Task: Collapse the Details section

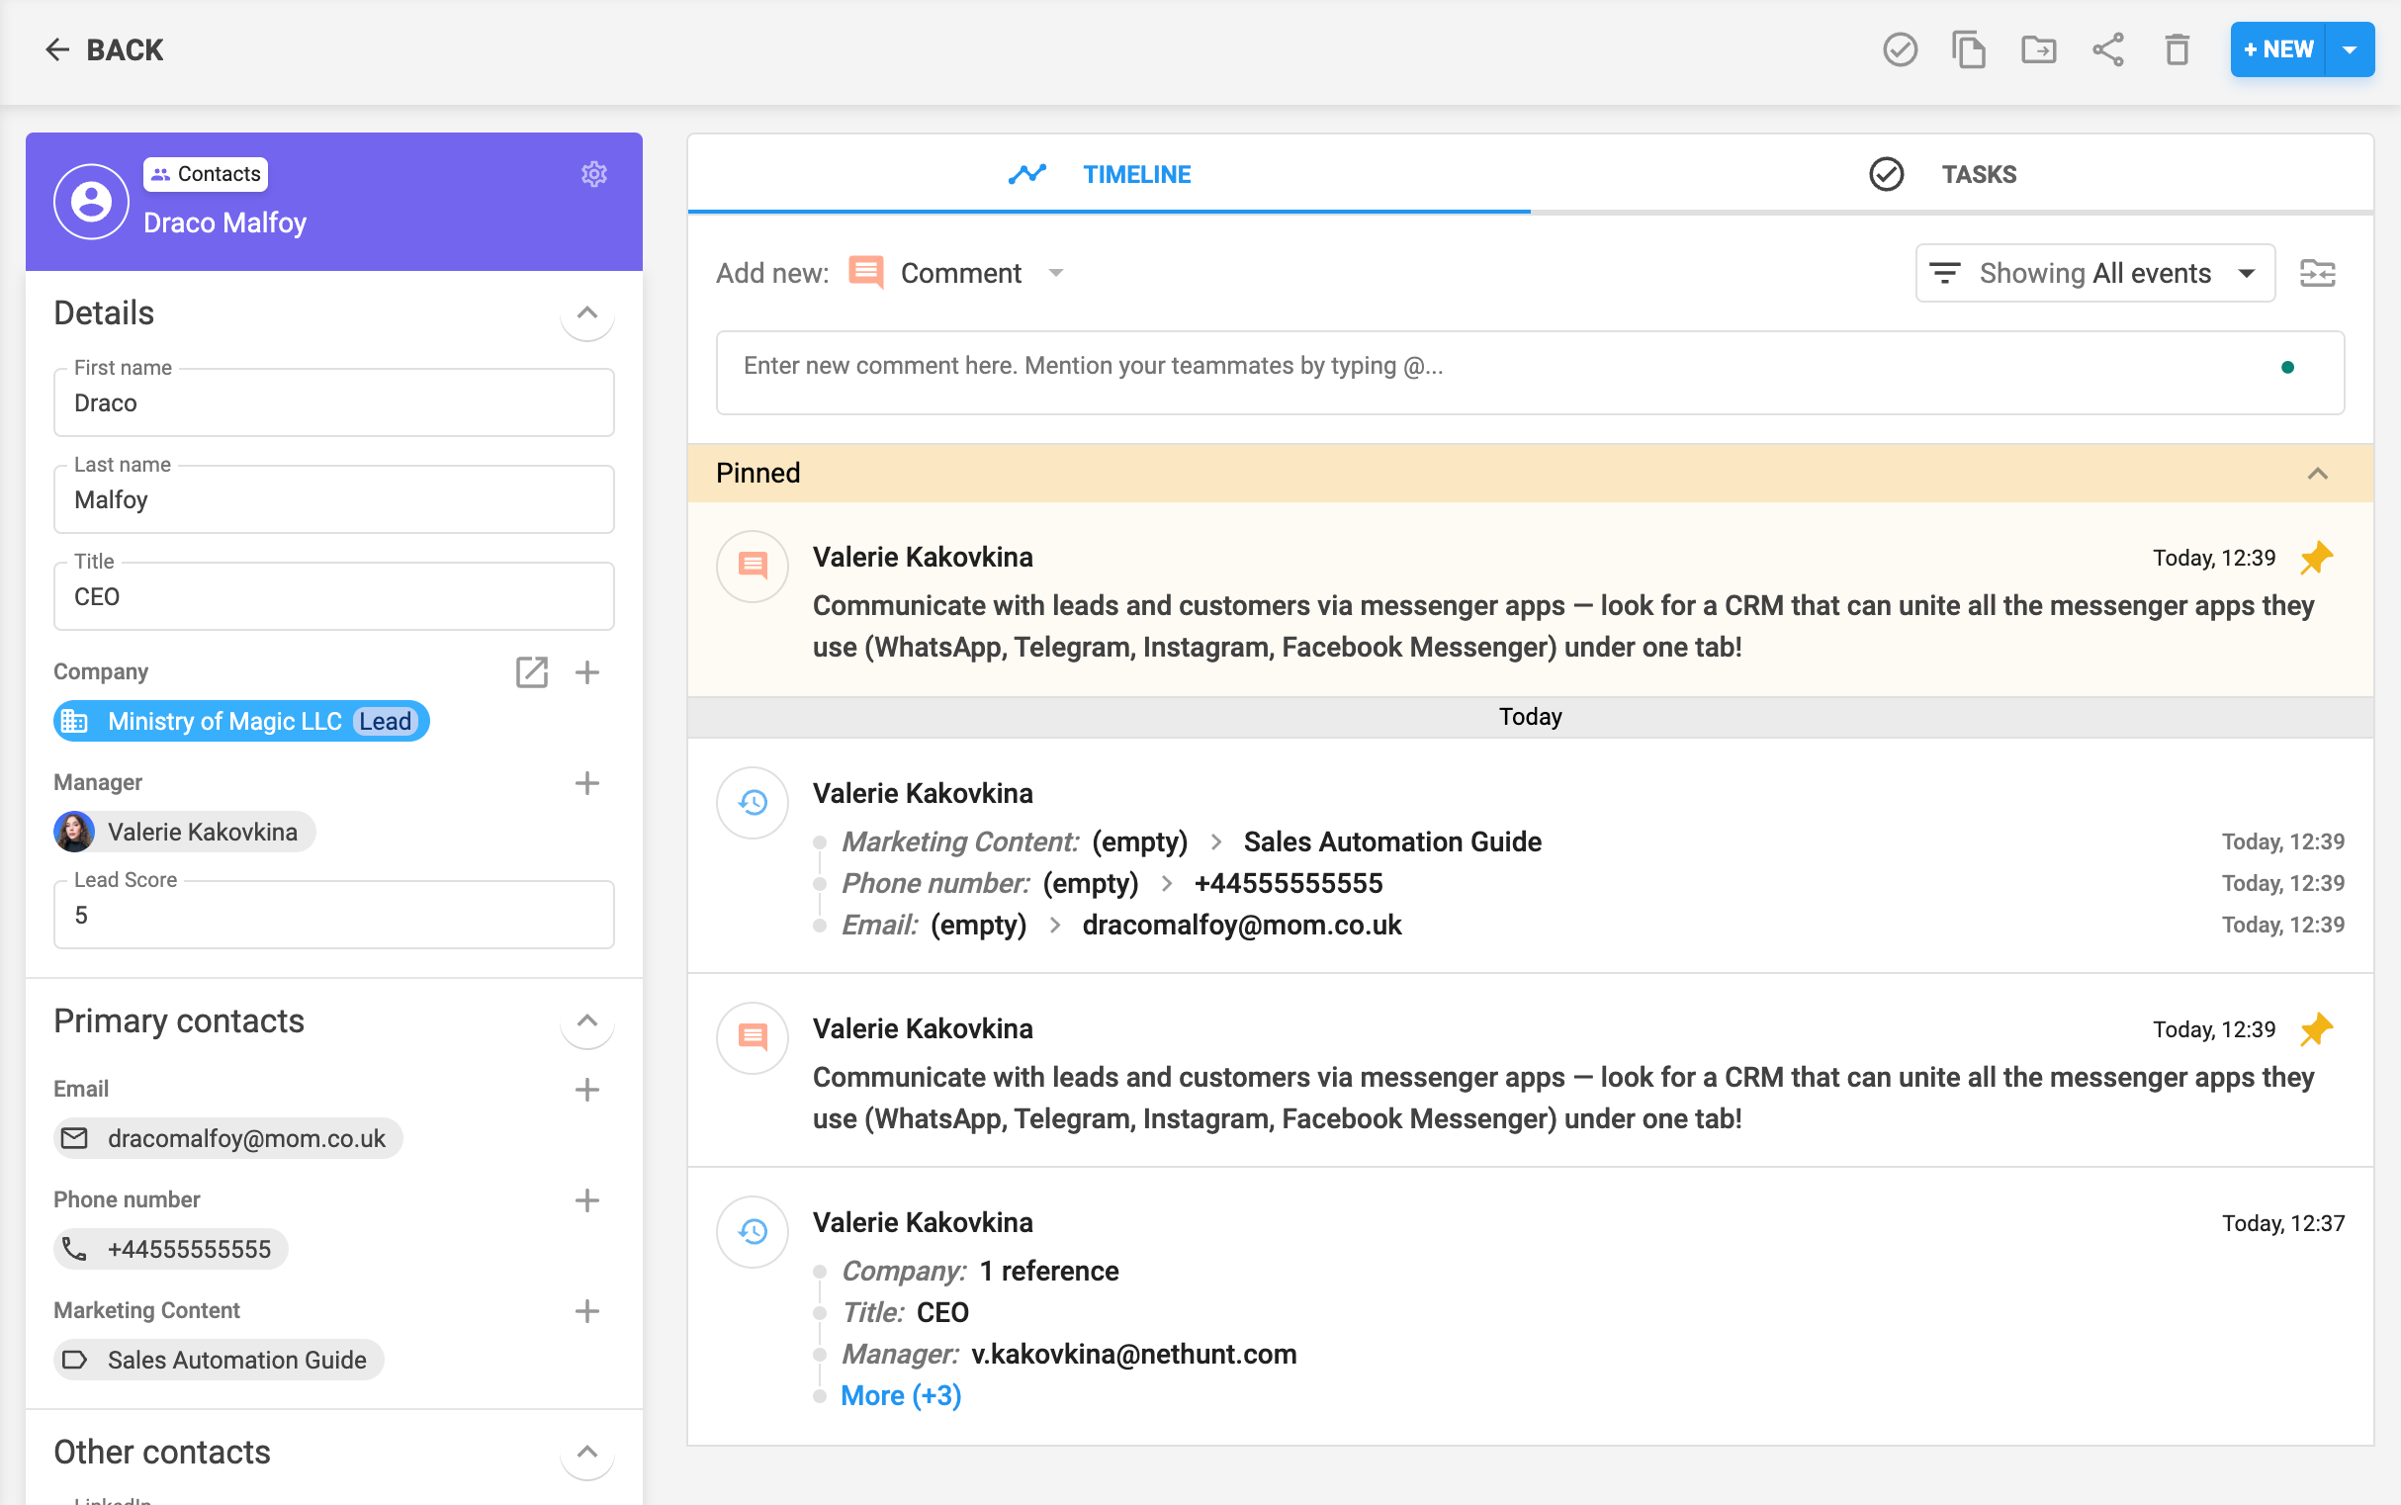Action: tap(587, 312)
